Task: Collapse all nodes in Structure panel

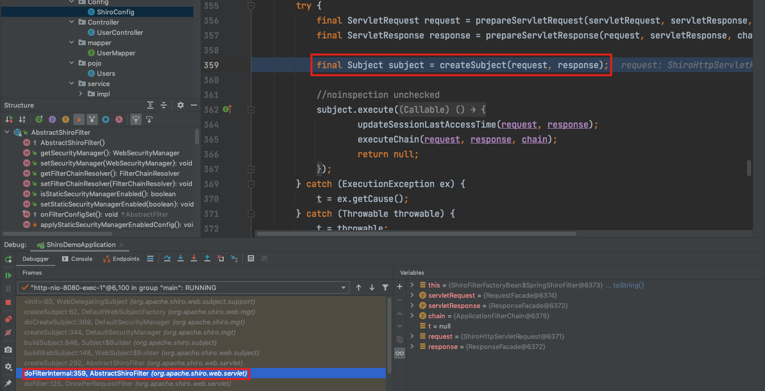Action: [x=164, y=105]
